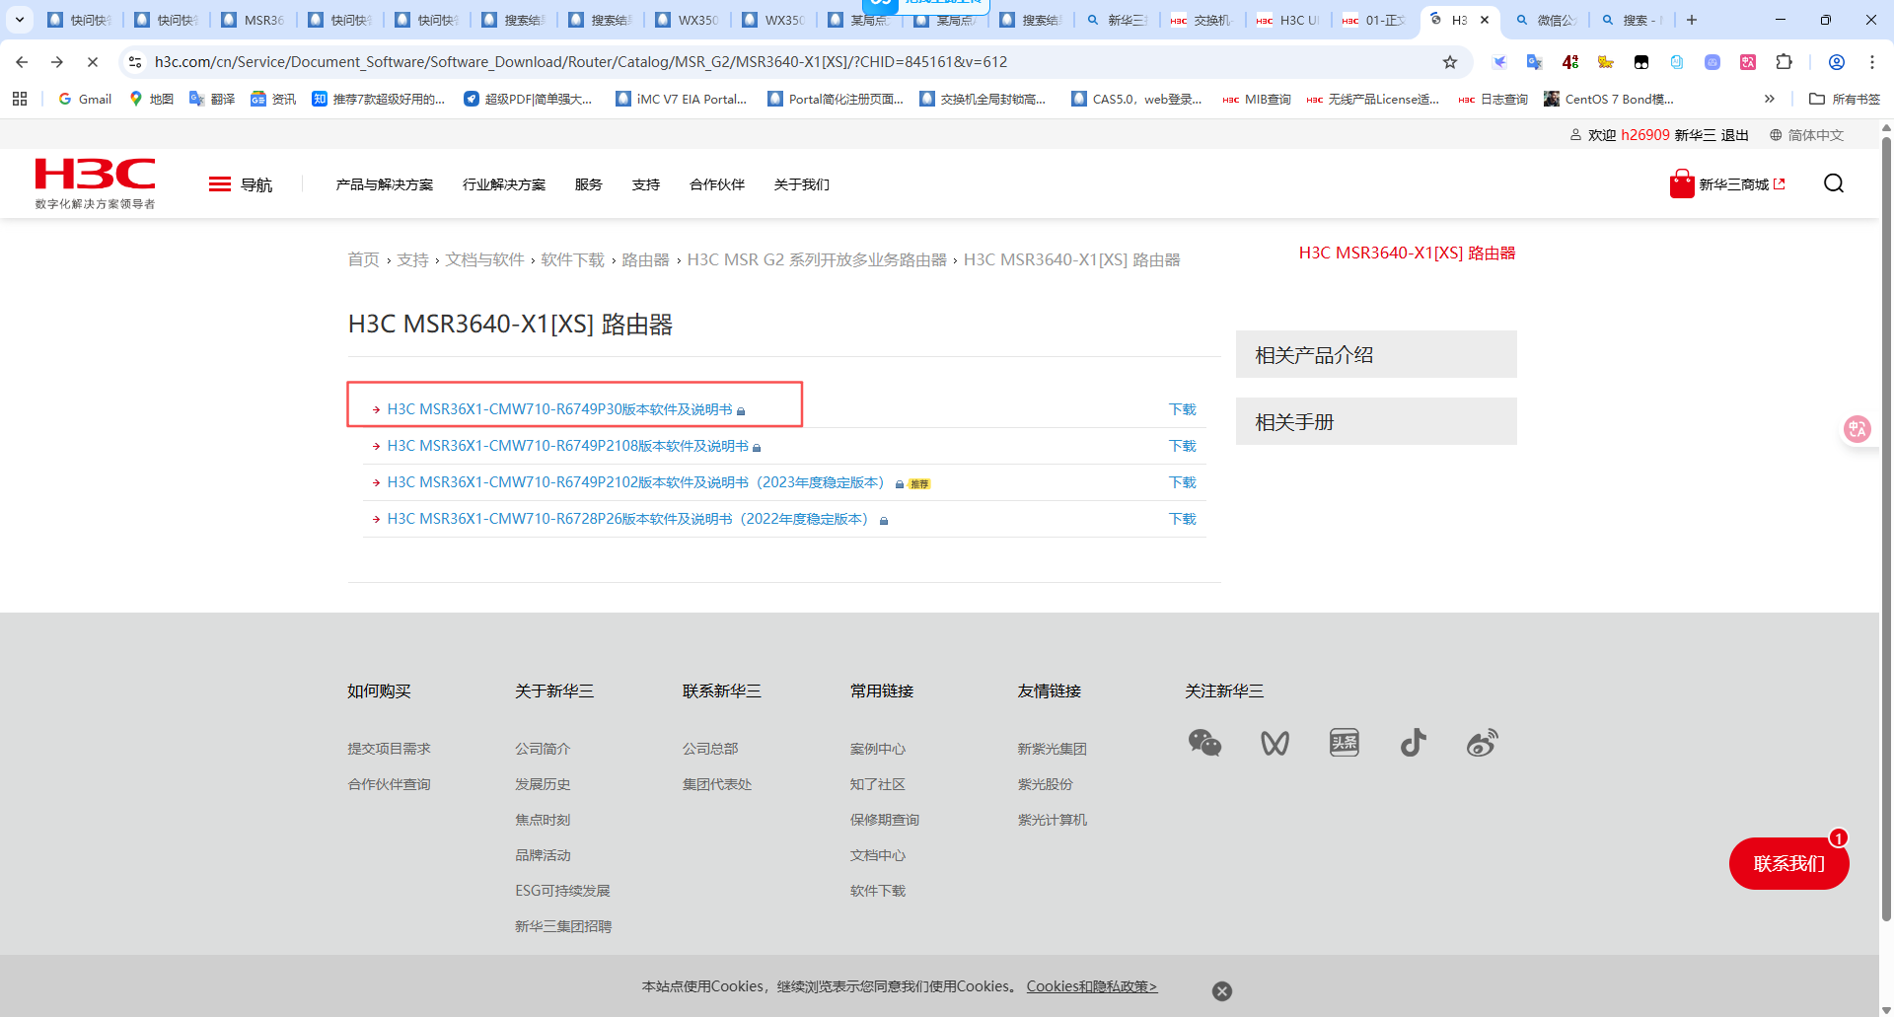Click 退出 to log out
The image size is (1894, 1017).
1735,135
